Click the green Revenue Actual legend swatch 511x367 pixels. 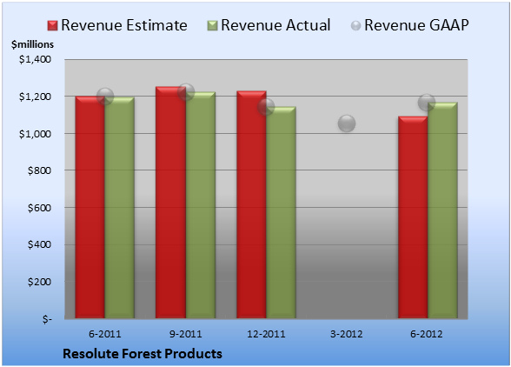pyautogui.click(x=212, y=26)
